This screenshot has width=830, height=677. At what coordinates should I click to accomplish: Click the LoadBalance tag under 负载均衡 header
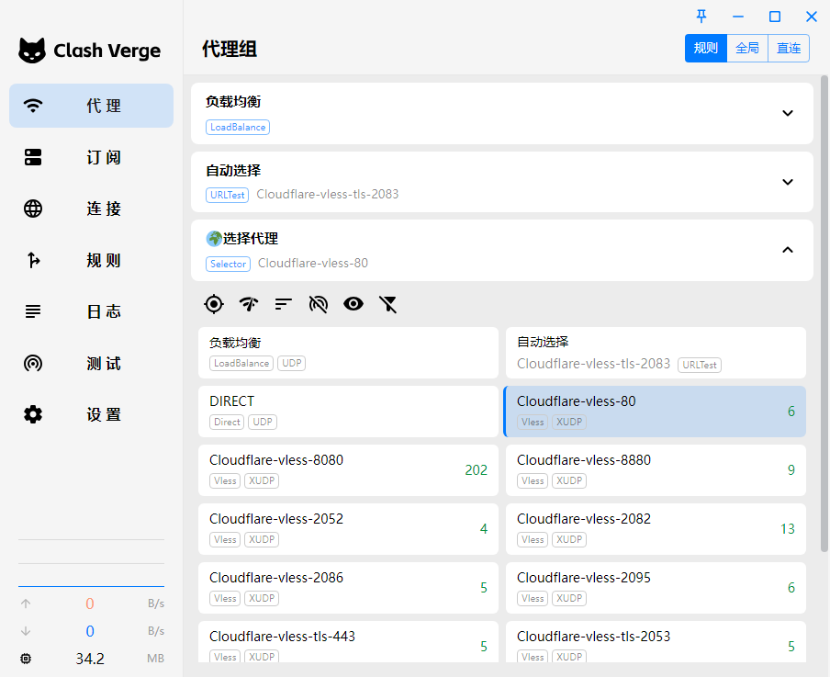(x=238, y=127)
